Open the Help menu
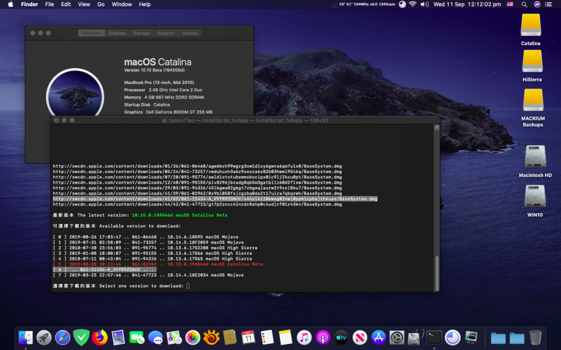561x350 pixels. pos(145,4)
